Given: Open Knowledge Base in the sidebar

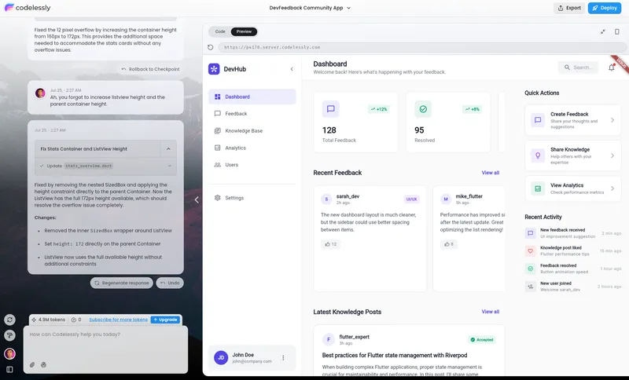Looking at the screenshot, I should click(x=252, y=130).
